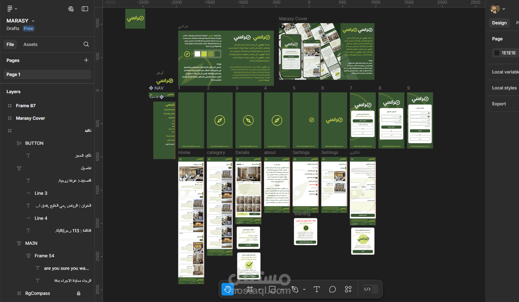The height and width of the screenshot is (302, 519).
Task: Open the Export section
Action: pos(499,104)
